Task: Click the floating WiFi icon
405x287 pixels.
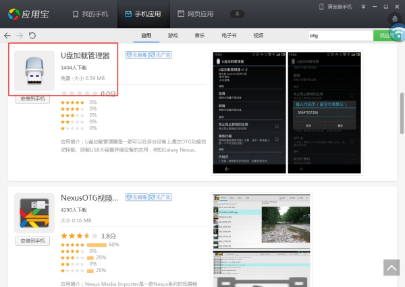Action: point(399,34)
